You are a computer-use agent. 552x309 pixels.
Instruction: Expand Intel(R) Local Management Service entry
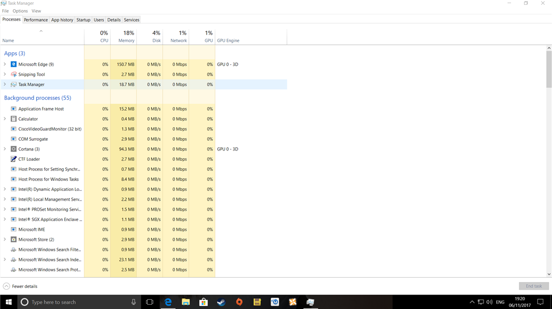[5, 200]
